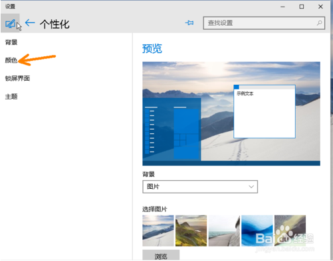The image size is (333, 261).
Task: Click the personalization home icon
Action: (x=10, y=23)
